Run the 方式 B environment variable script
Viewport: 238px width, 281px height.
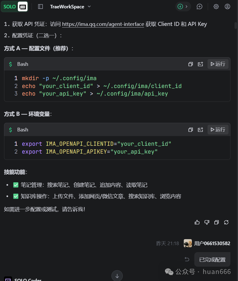tap(218, 130)
